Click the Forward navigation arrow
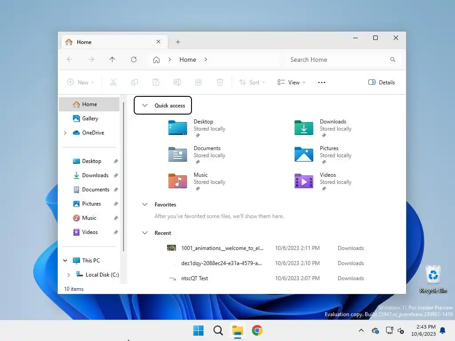 [x=91, y=59]
